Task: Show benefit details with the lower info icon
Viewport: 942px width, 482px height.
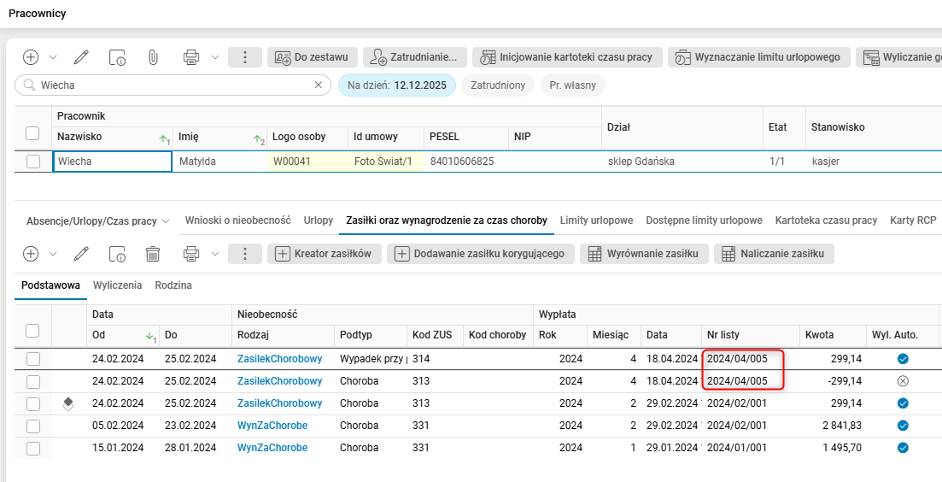Action: (x=117, y=254)
